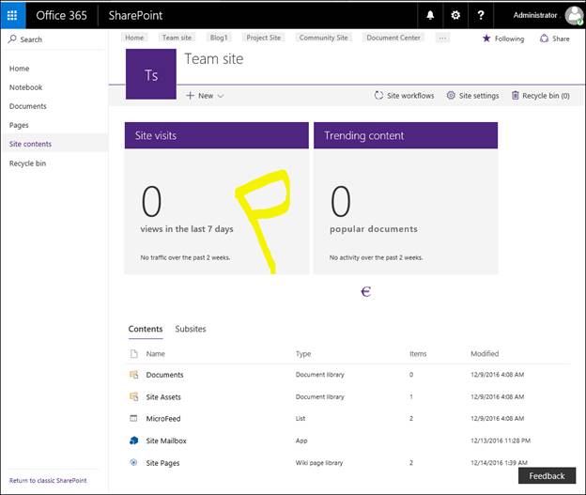
Task: Click the Site workflows icon
Action: (378, 95)
